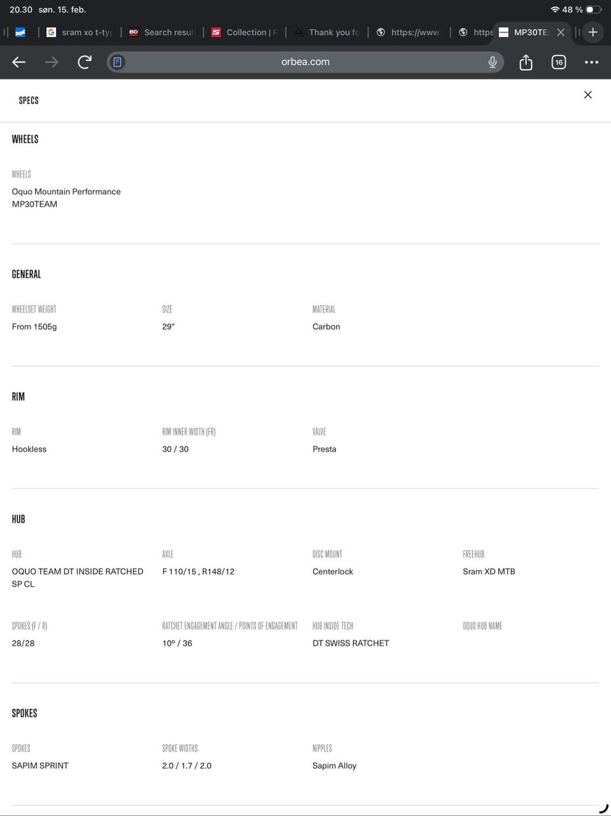Tap the Wi-Fi status icon
The image size is (611, 816).
555,10
